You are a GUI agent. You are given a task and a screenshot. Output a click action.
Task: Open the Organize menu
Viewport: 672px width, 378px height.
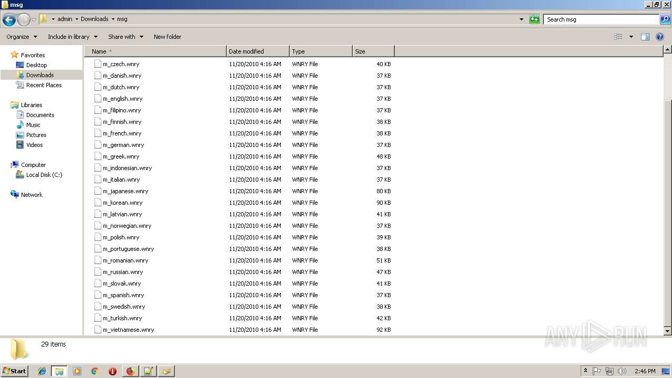(x=22, y=37)
